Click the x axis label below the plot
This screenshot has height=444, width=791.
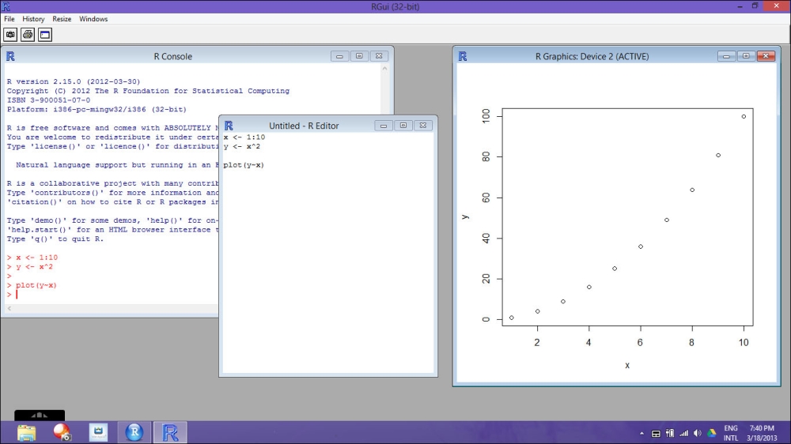[627, 365]
